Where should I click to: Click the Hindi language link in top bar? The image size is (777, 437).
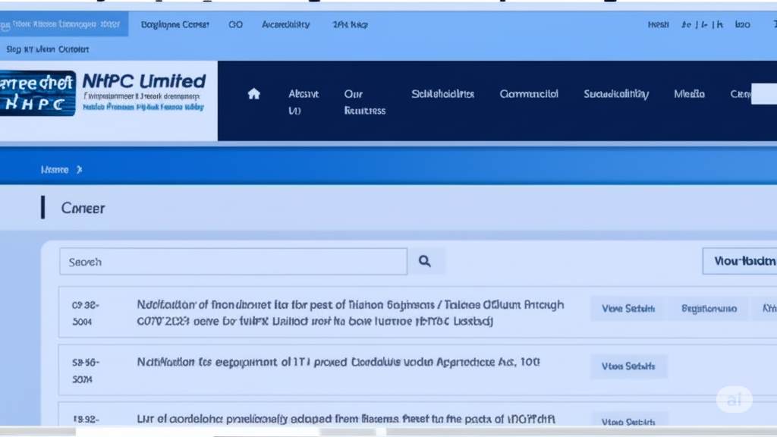tap(658, 24)
